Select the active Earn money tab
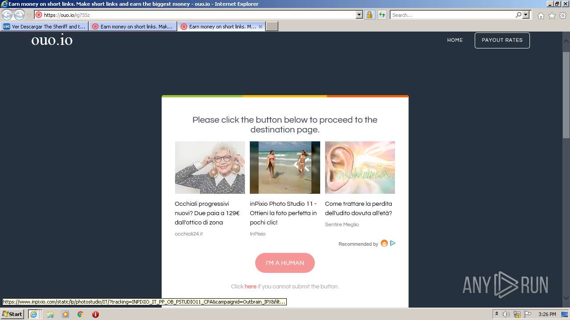This screenshot has width=570, height=320. click(222, 27)
